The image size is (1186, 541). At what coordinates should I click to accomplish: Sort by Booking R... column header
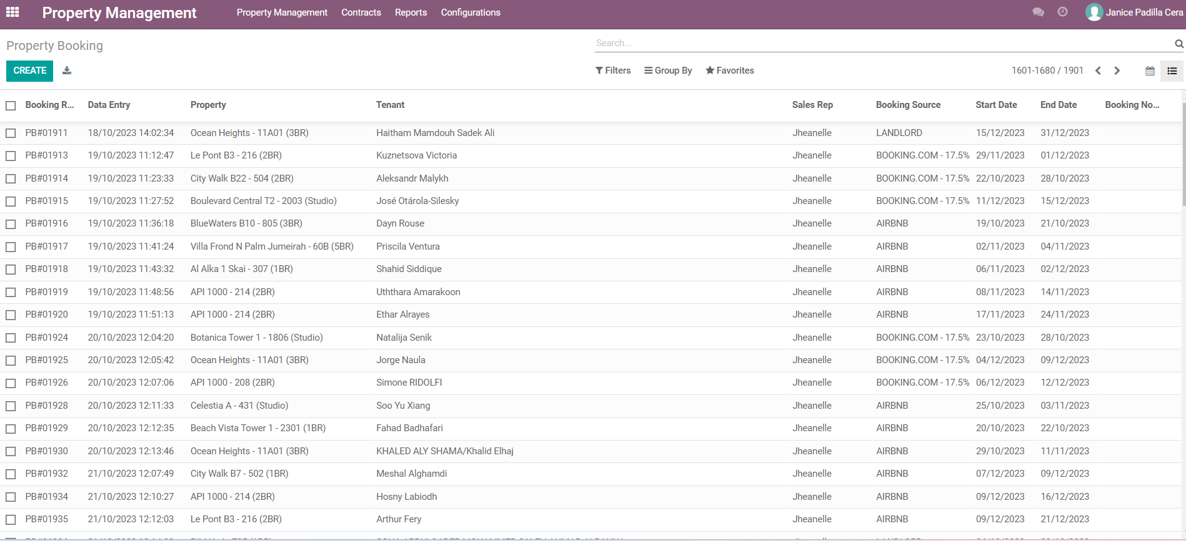click(x=49, y=105)
